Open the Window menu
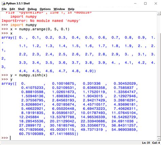The width and height of the screenshot is (161, 145). pos(59,9)
